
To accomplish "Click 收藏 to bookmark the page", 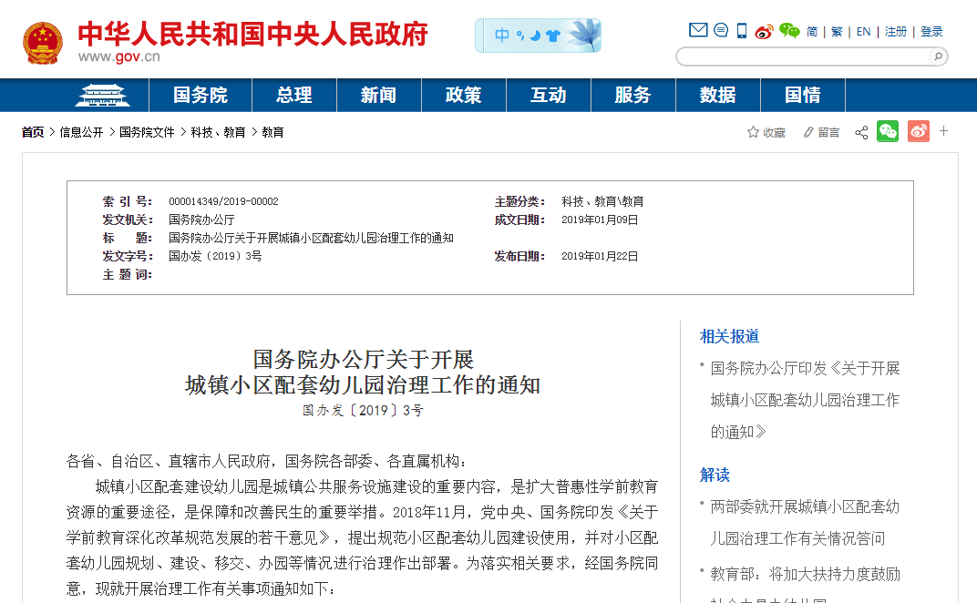I will tap(766, 133).
